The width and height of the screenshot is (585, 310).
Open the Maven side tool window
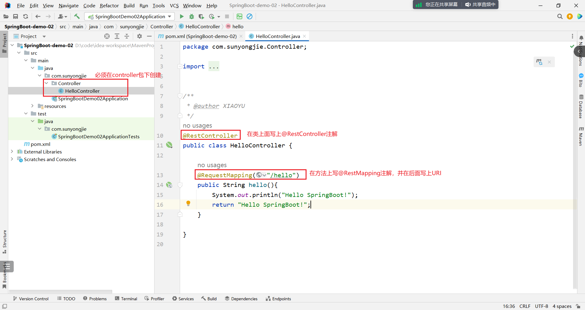point(581,136)
